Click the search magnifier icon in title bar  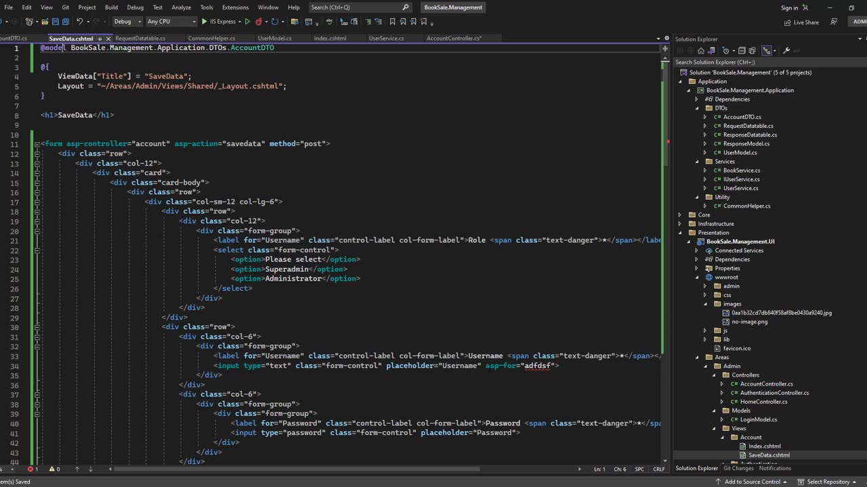(x=406, y=7)
